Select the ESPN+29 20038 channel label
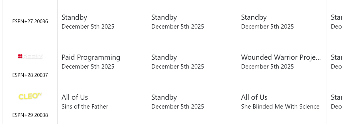This screenshot has width=342, height=124. coord(30,115)
